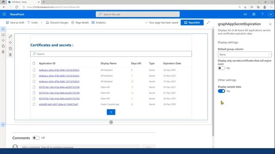Screen dimensions: 275x154
Task: Select the PnP-Demo browser tab
Action: pos(24,2)
